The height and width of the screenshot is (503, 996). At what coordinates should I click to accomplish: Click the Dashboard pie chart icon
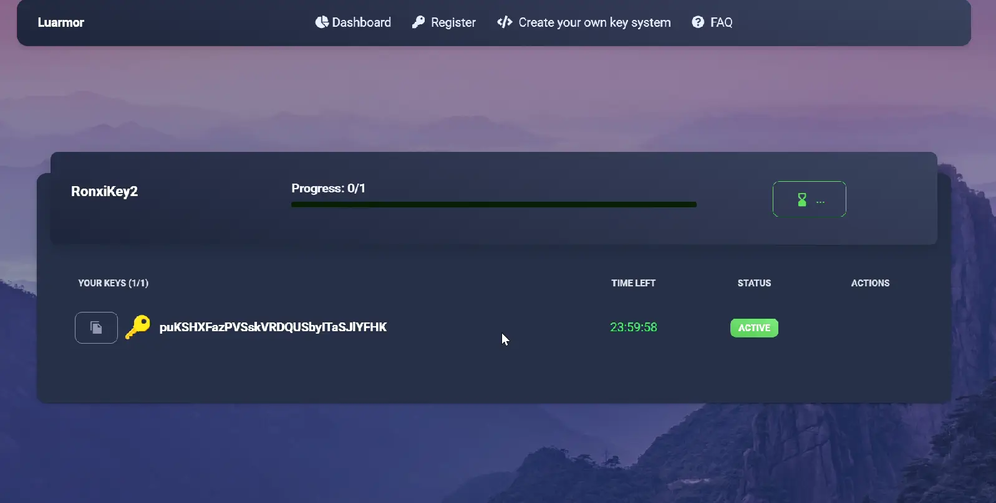322,22
